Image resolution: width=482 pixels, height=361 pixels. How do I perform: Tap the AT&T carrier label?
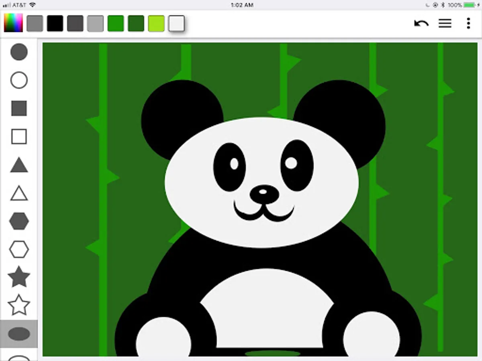(x=19, y=5)
